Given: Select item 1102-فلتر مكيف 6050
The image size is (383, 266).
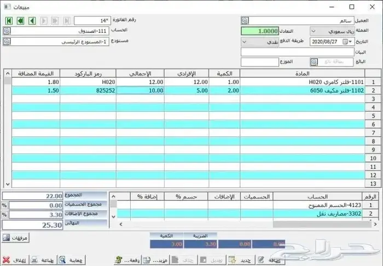Looking at the screenshot, I should pyautogui.click(x=303, y=90).
